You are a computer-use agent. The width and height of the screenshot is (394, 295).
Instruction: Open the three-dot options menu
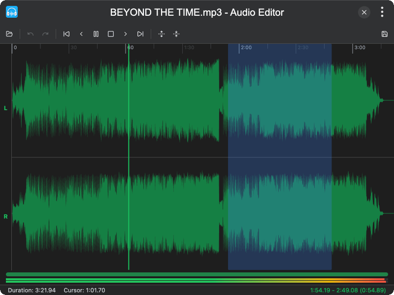[382, 12]
